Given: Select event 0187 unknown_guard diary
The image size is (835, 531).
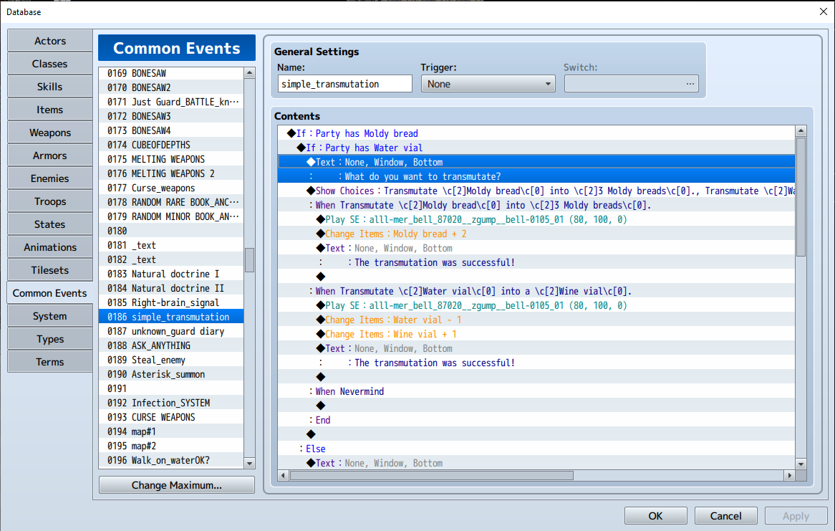Looking at the screenshot, I should click(x=171, y=331).
